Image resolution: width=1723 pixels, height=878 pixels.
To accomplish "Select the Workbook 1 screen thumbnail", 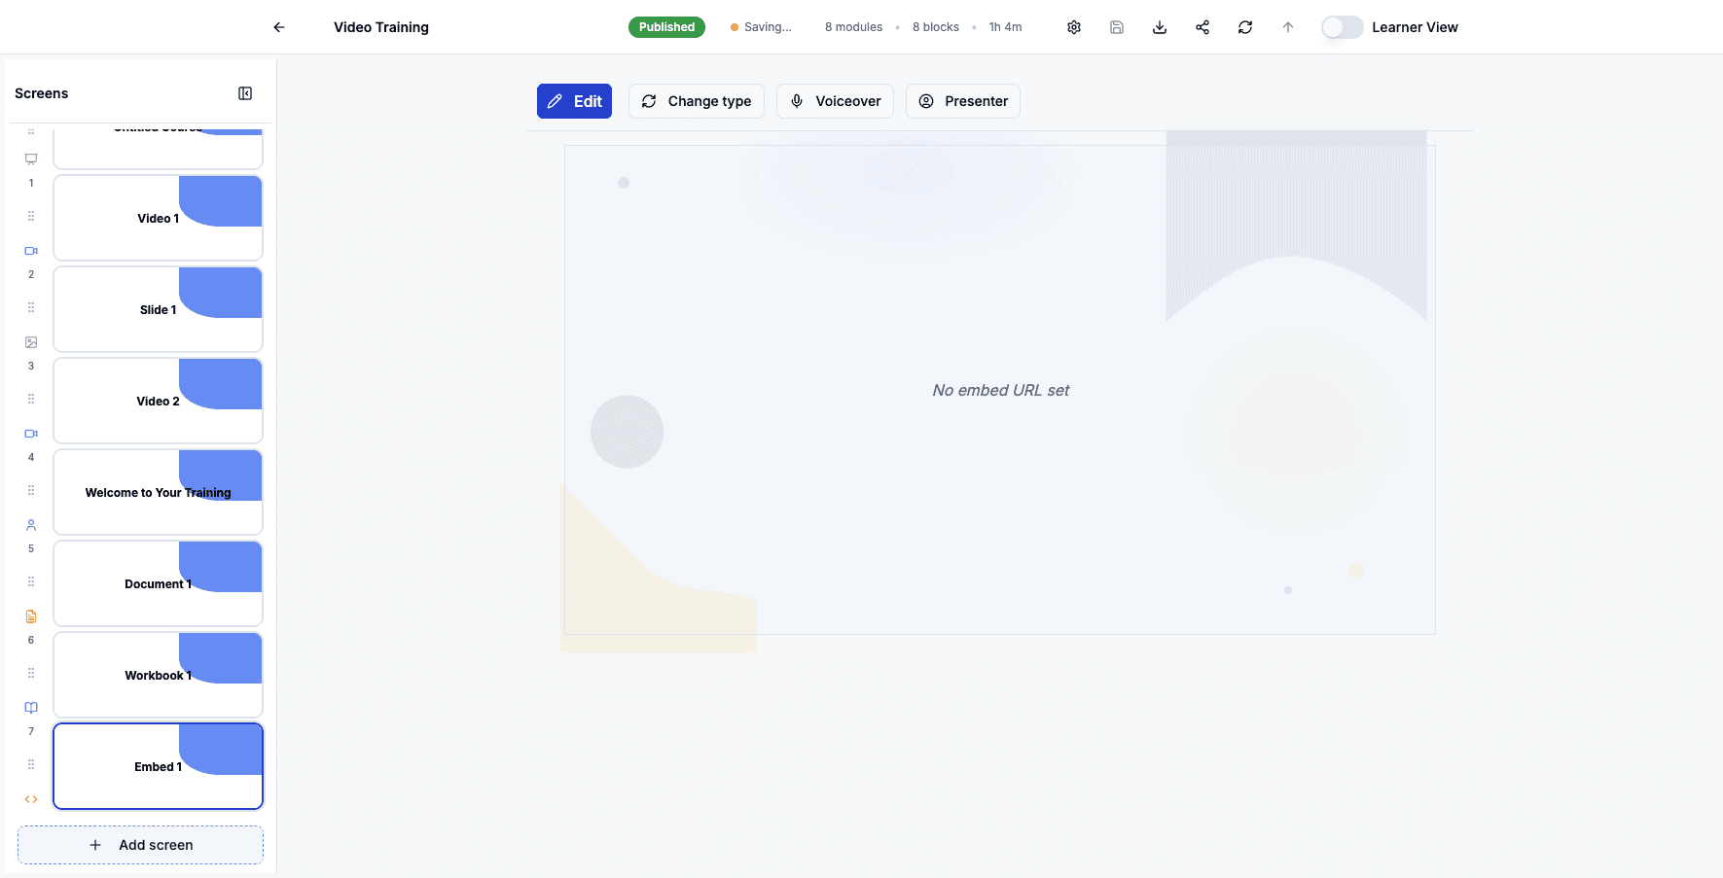I will click(158, 675).
